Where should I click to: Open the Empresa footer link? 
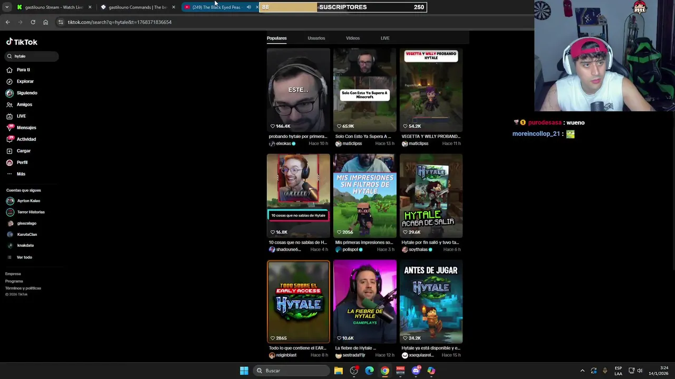point(13,274)
